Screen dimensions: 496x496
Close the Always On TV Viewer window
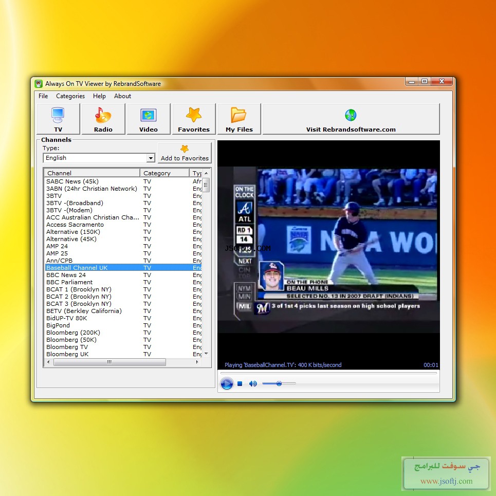(x=442, y=82)
